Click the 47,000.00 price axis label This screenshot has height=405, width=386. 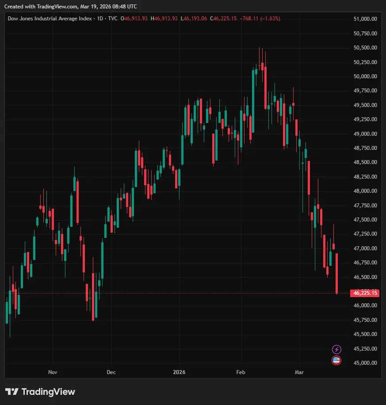click(365, 248)
